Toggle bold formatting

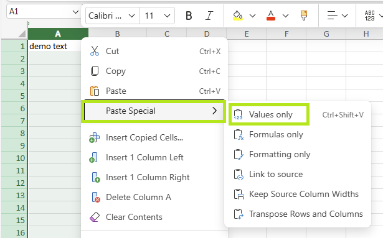point(189,16)
